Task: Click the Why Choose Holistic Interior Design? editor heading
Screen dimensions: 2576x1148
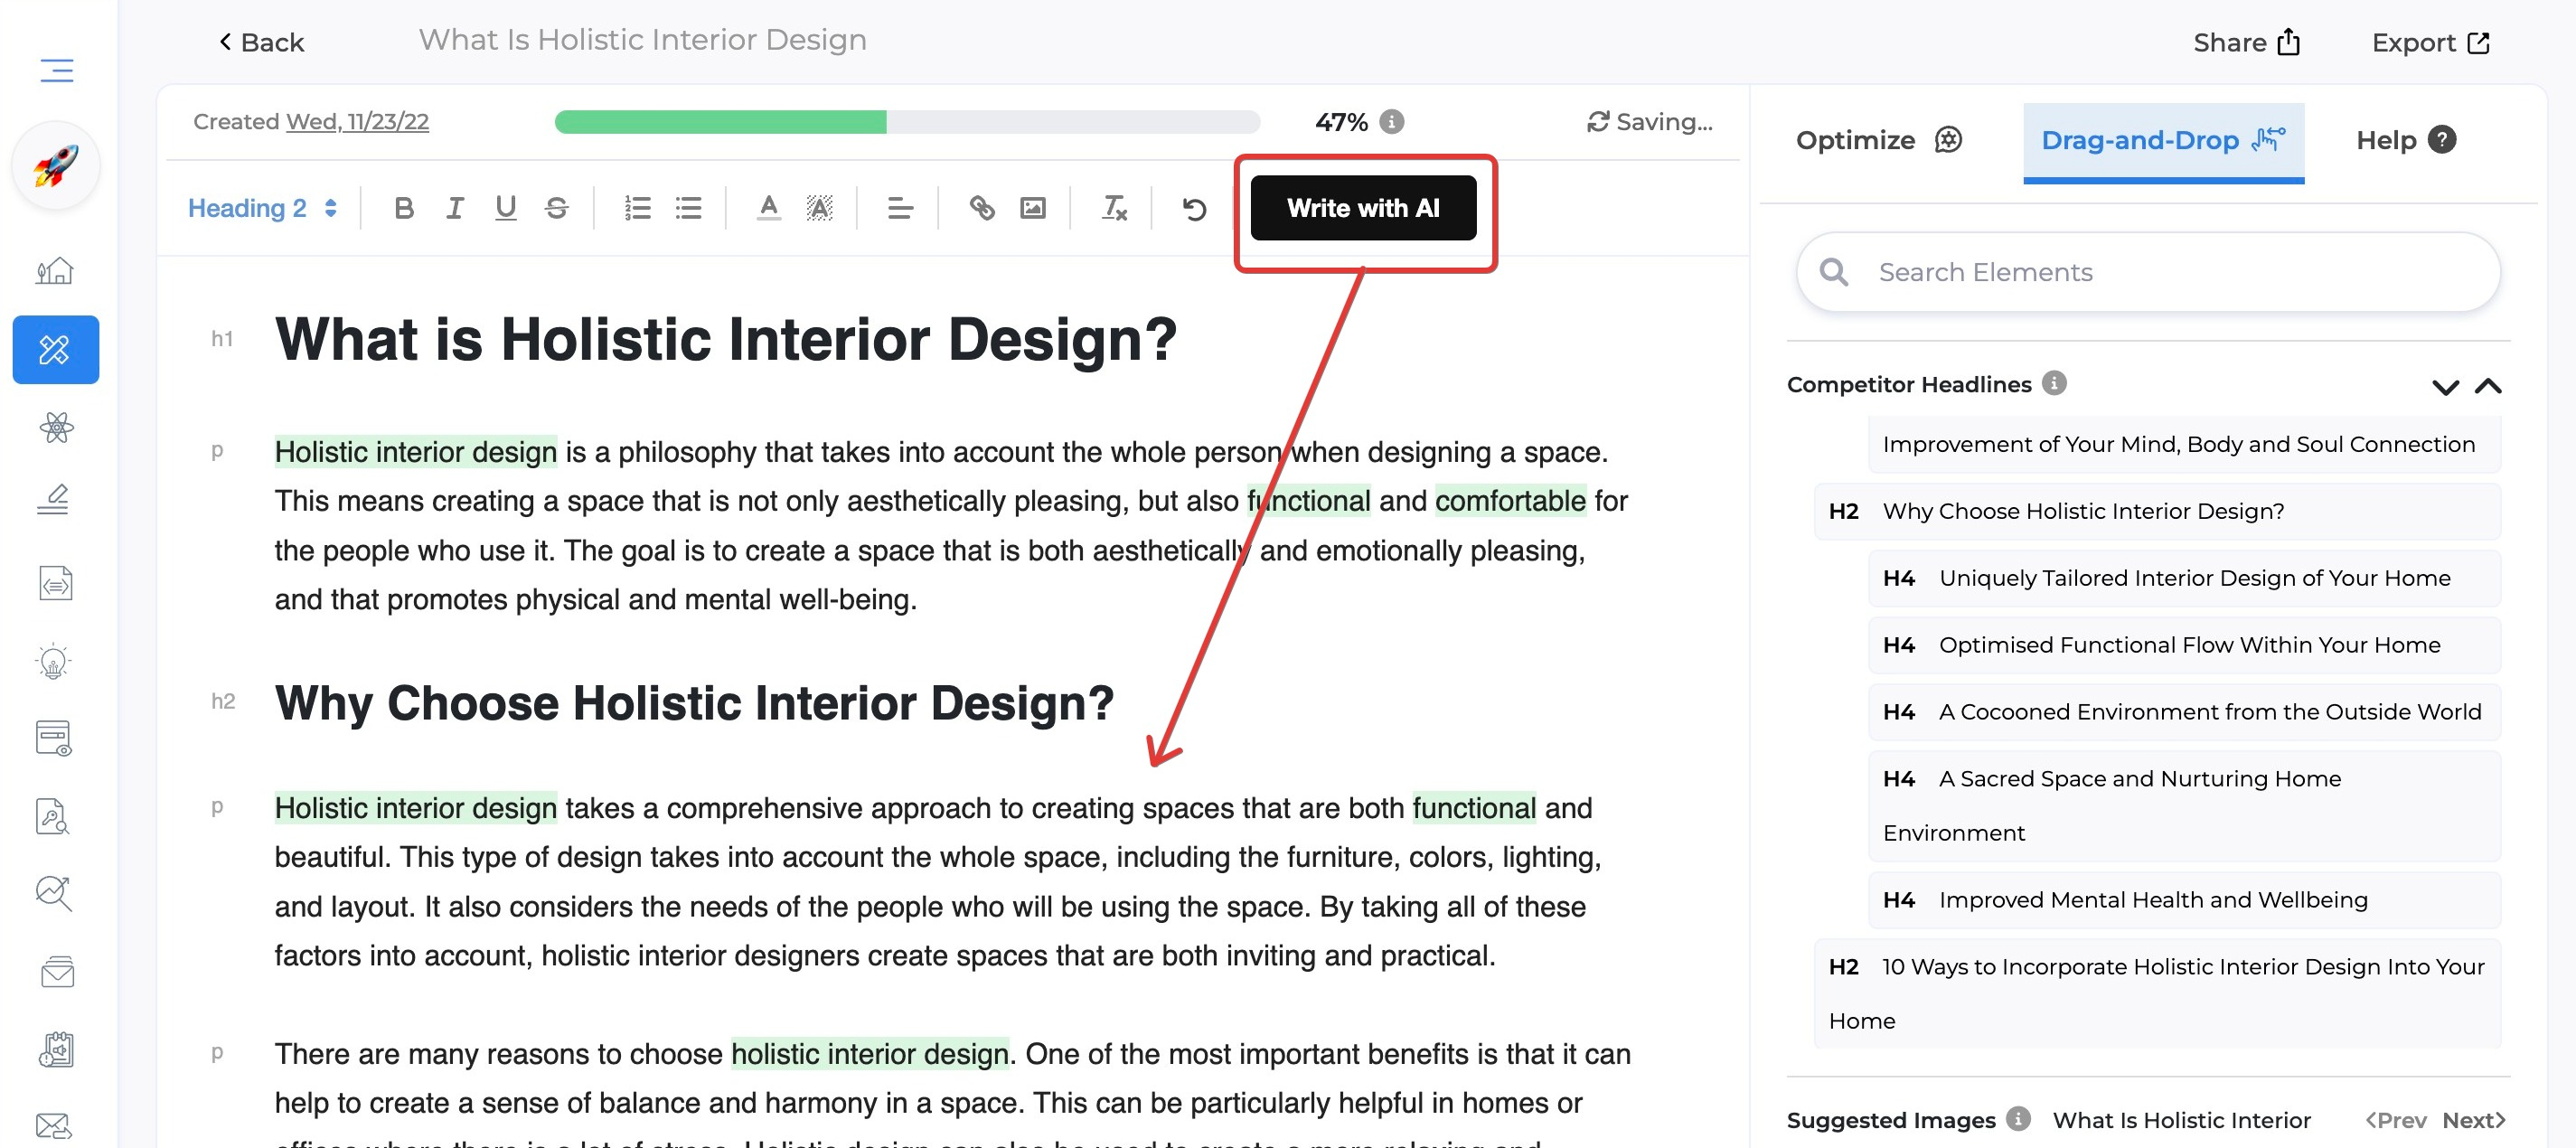Action: coord(694,703)
